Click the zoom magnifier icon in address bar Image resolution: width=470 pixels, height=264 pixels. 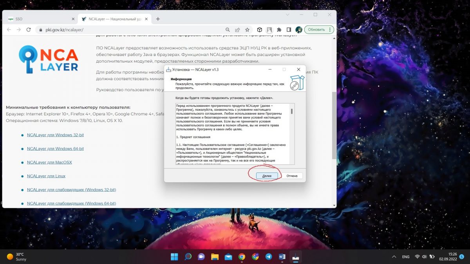coord(228,30)
